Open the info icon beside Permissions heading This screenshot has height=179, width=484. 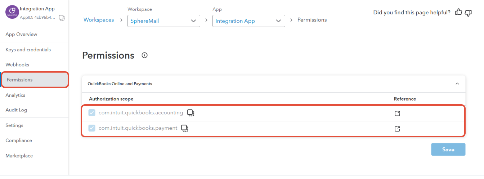tap(145, 55)
